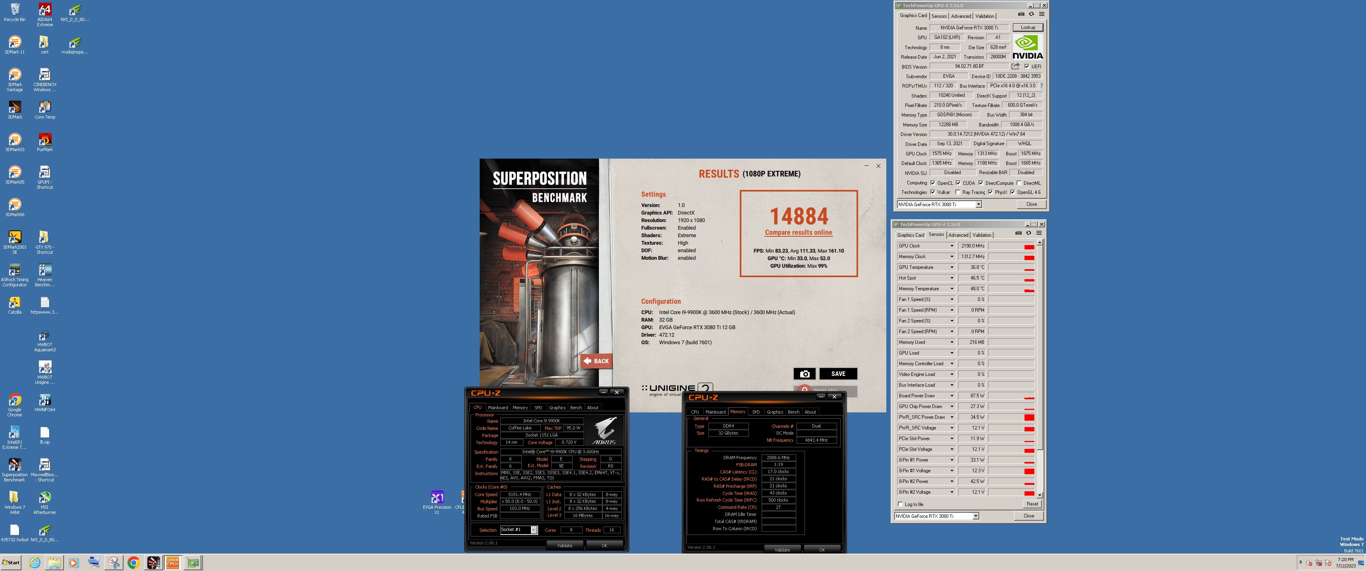
Task: Open GPU Clock sensor dropdown arrow
Action: pos(952,246)
